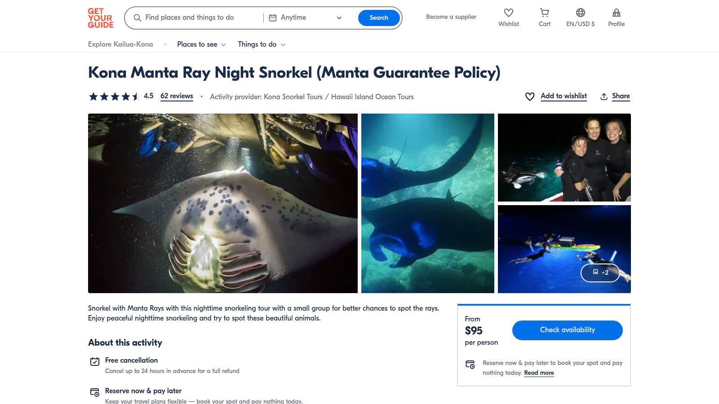Click Explore Kailua-Kona navigation item

click(120, 44)
